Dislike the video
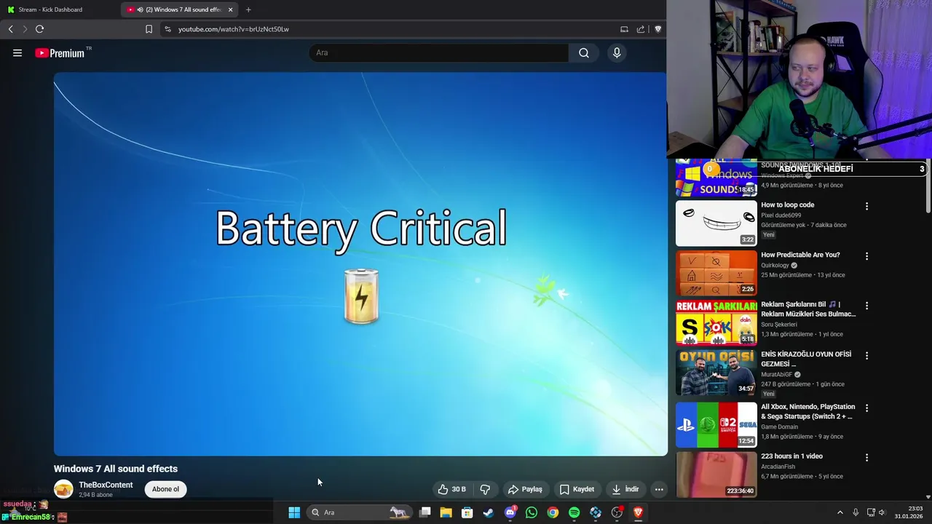The width and height of the screenshot is (932, 524). click(x=485, y=489)
